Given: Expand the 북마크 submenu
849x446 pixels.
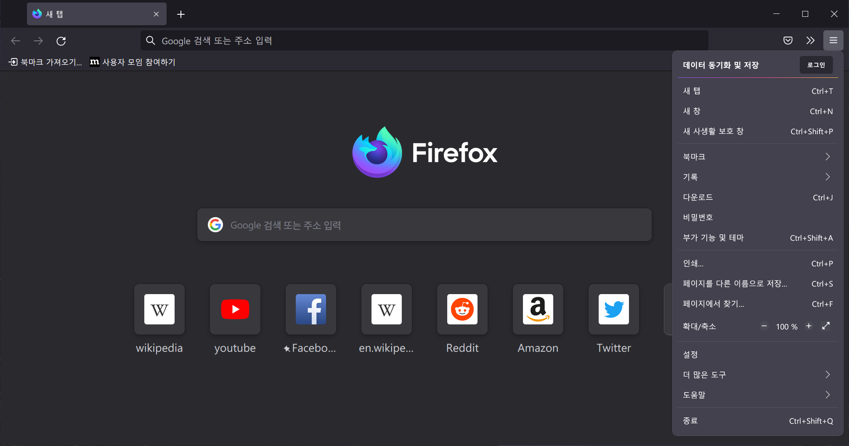Looking at the screenshot, I should click(x=758, y=157).
